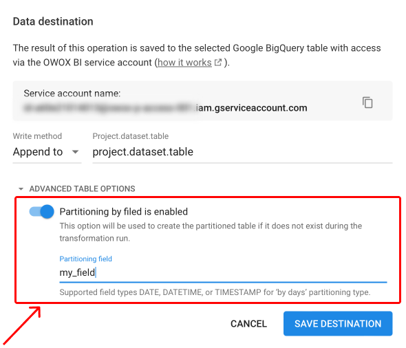Image resolution: width=406 pixels, height=348 pixels.
Task: Select the 'Append to' write method value
Action: pyautogui.click(x=38, y=151)
